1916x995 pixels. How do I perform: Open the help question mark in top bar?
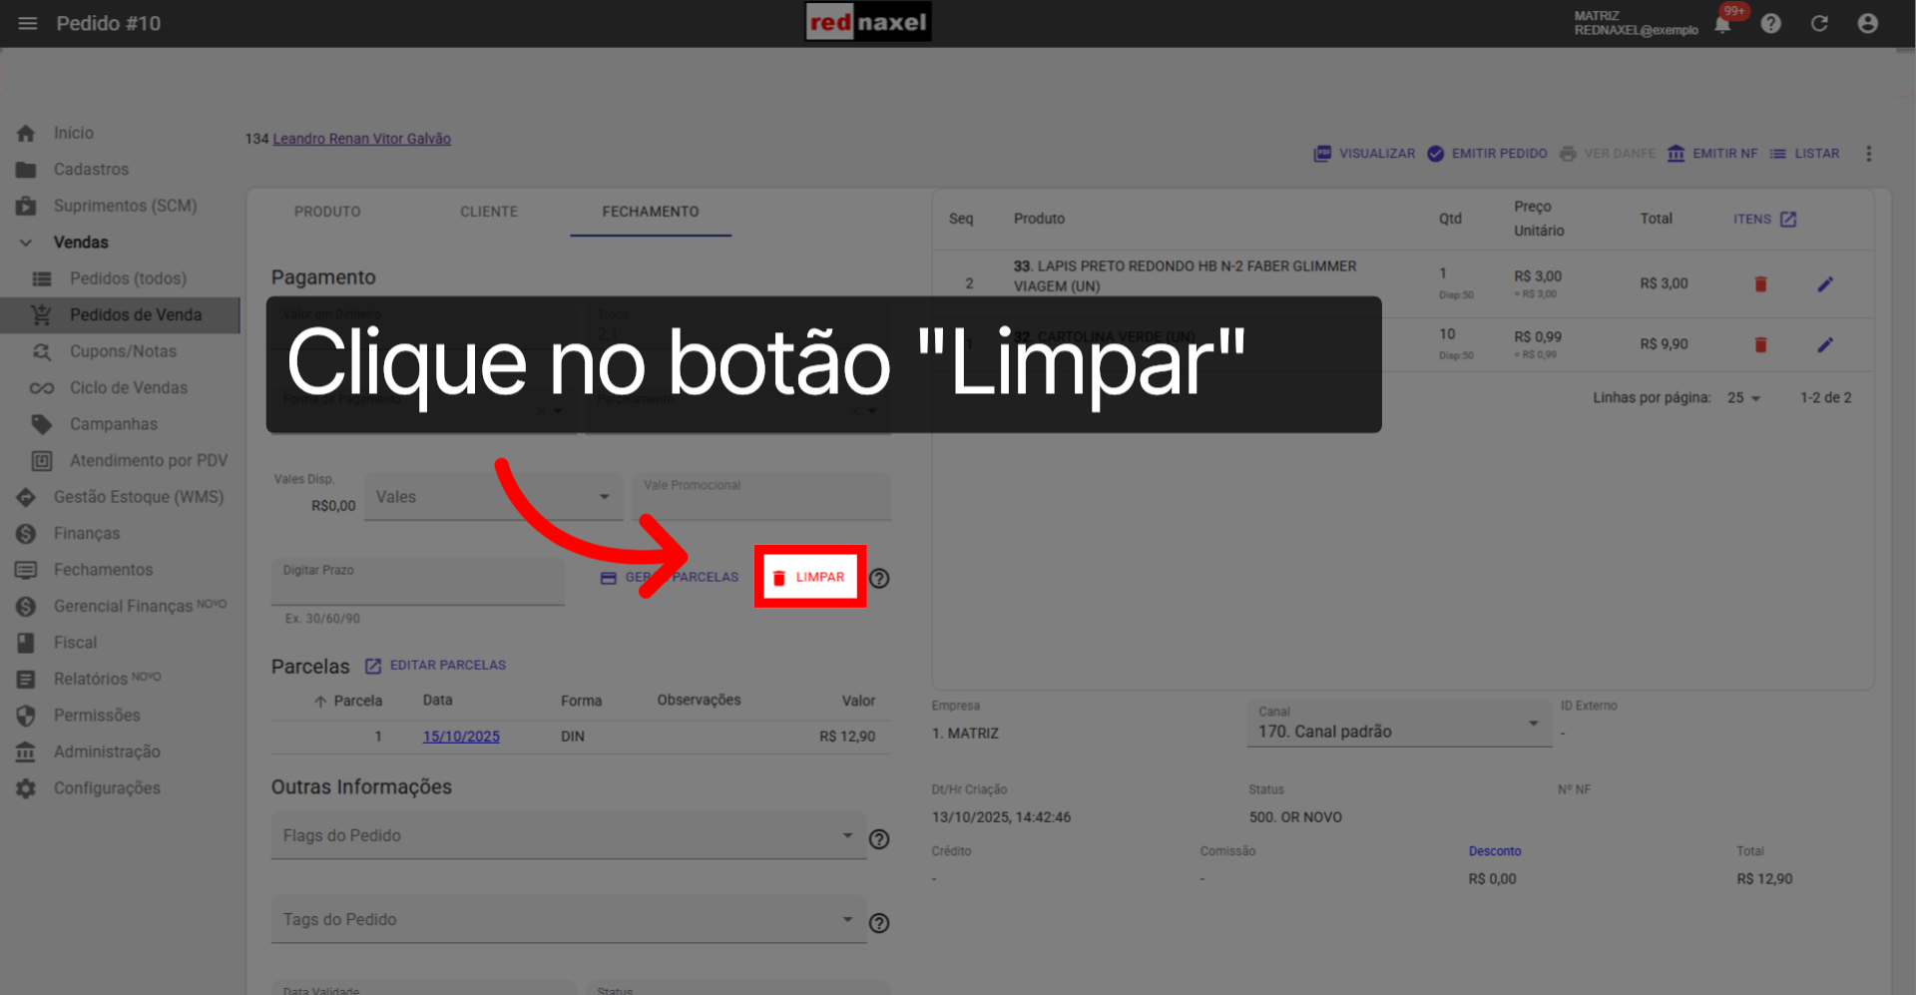pyautogui.click(x=1772, y=23)
